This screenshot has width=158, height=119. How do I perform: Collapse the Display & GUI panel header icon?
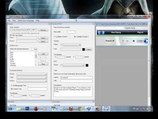click(93, 24)
